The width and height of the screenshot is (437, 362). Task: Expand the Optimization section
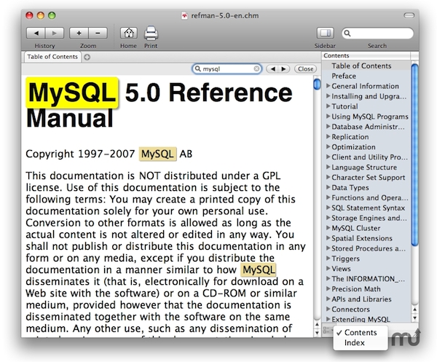(328, 147)
